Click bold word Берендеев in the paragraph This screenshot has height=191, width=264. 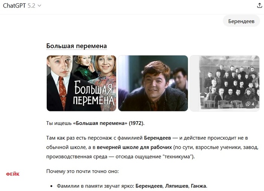coord(157,138)
